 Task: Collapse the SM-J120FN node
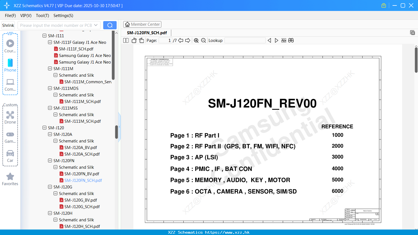click(x=50, y=161)
